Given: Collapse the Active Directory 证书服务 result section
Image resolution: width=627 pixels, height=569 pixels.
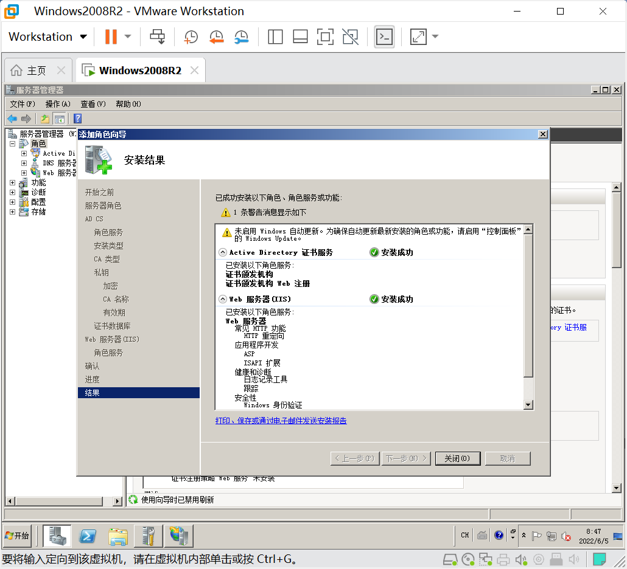Looking at the screenshot, I should 223,252.
